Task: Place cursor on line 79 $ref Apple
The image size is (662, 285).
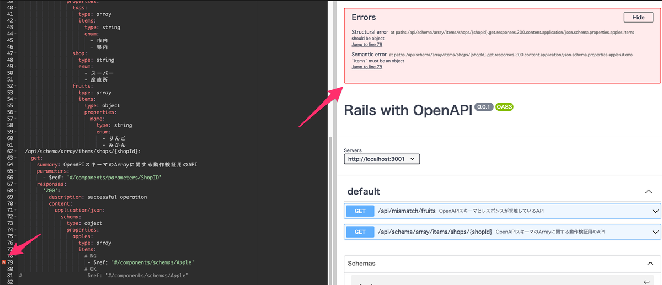Action: (141, 262)
